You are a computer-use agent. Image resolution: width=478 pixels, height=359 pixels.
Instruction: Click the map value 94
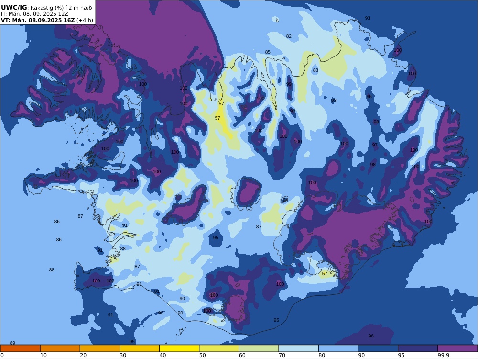coord(285,200)
